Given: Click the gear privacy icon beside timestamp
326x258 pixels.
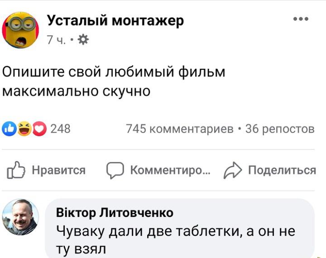Looking at the screenshot, I should pyautogui.click(x=83, y=41).
